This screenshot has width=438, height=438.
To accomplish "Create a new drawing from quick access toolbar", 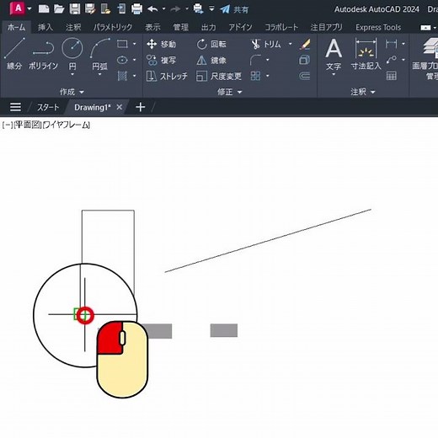I will (44, 9).
